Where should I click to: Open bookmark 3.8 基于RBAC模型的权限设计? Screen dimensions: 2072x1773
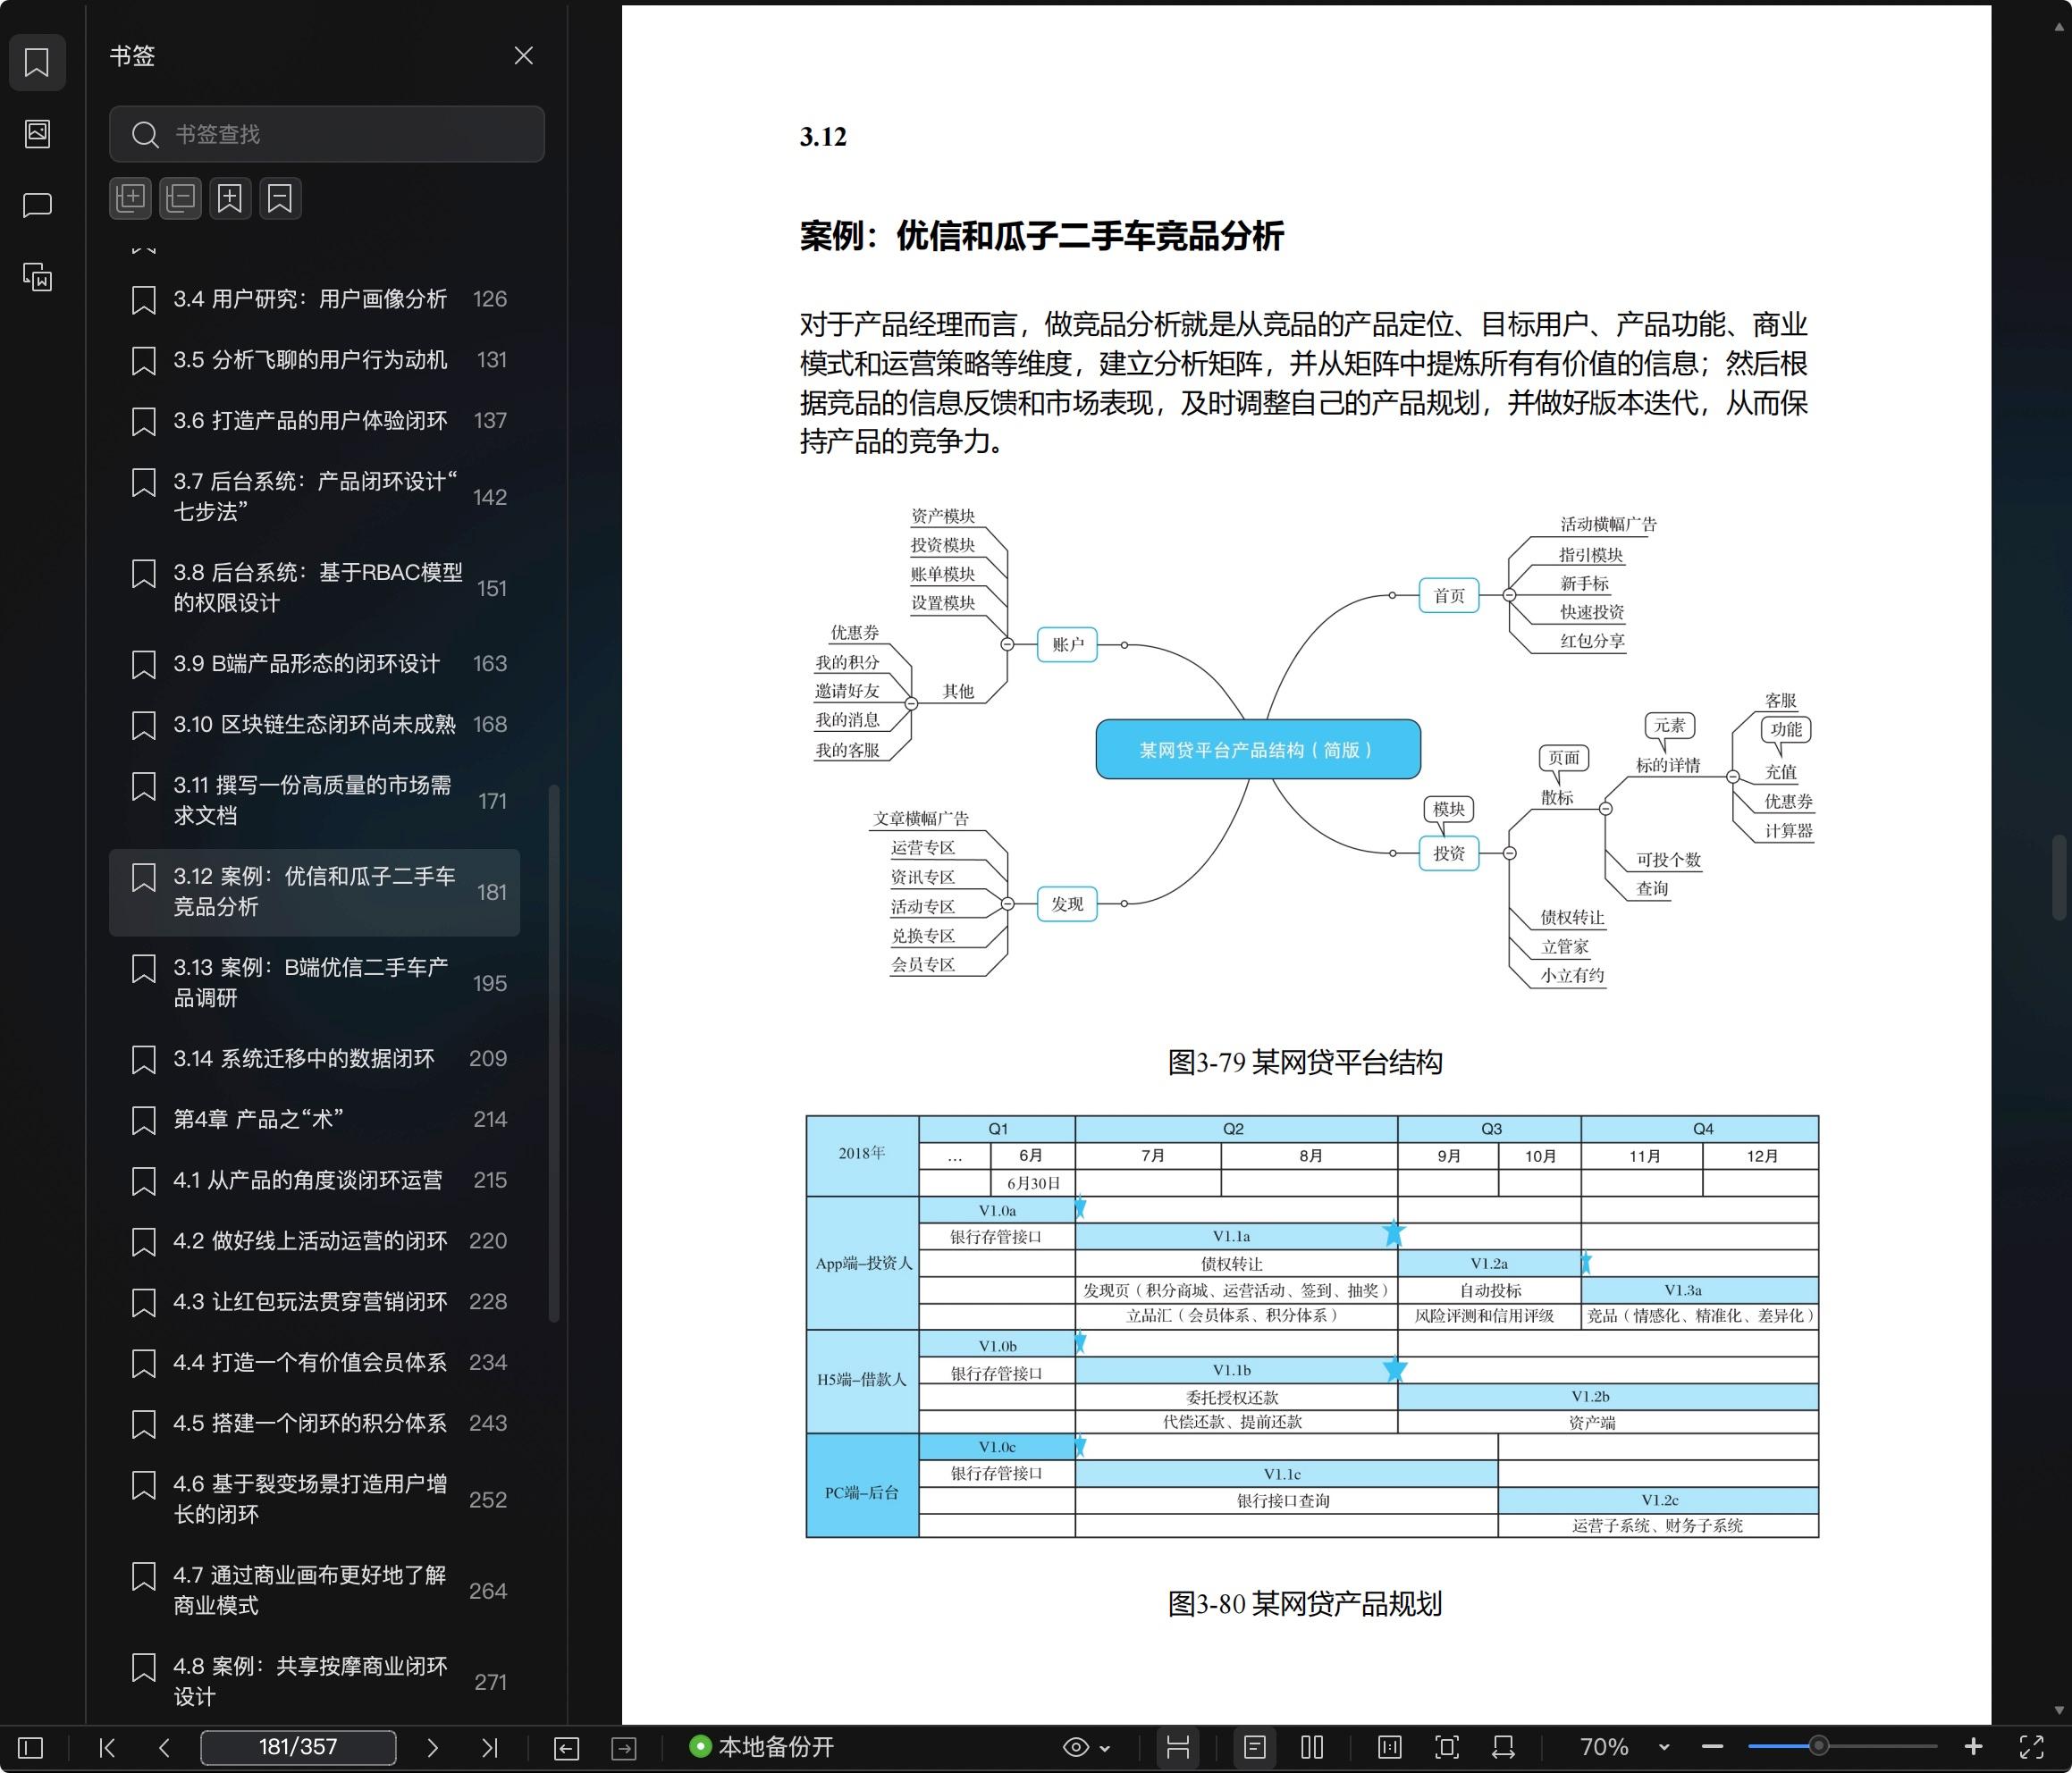pos(314,588)
